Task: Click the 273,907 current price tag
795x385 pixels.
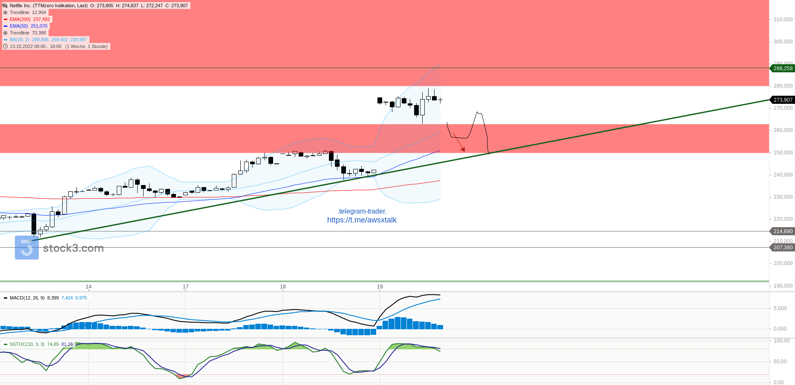Action: [783, 100]
